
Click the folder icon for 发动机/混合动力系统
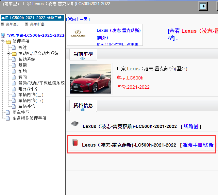click(14, 53)
